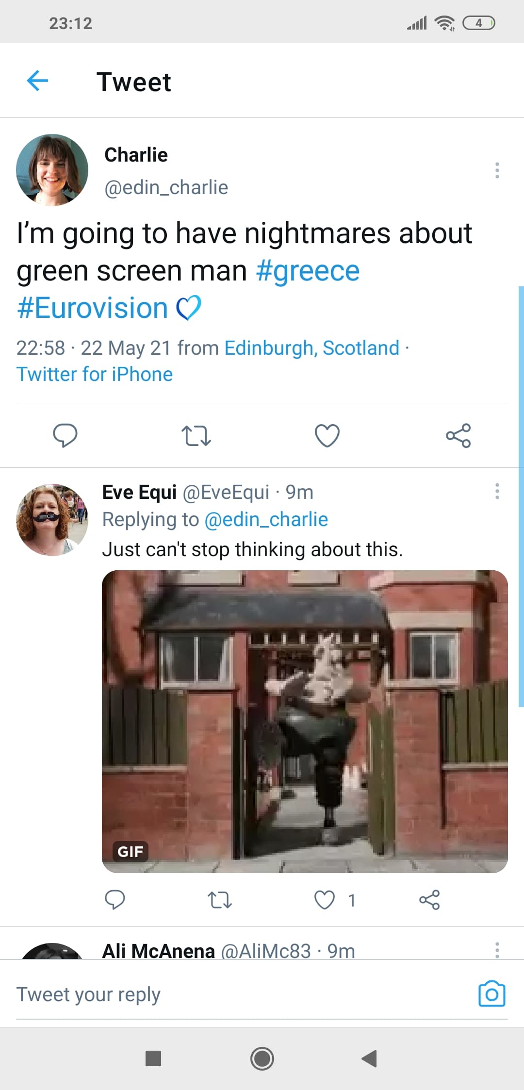Tap the Twitter for iPhone source link
The height and width of the screenshot is (1090, 524).
tap(95, 374)
